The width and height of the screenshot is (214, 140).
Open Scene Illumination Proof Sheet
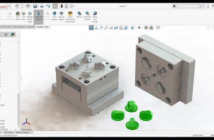click(70, 17)
